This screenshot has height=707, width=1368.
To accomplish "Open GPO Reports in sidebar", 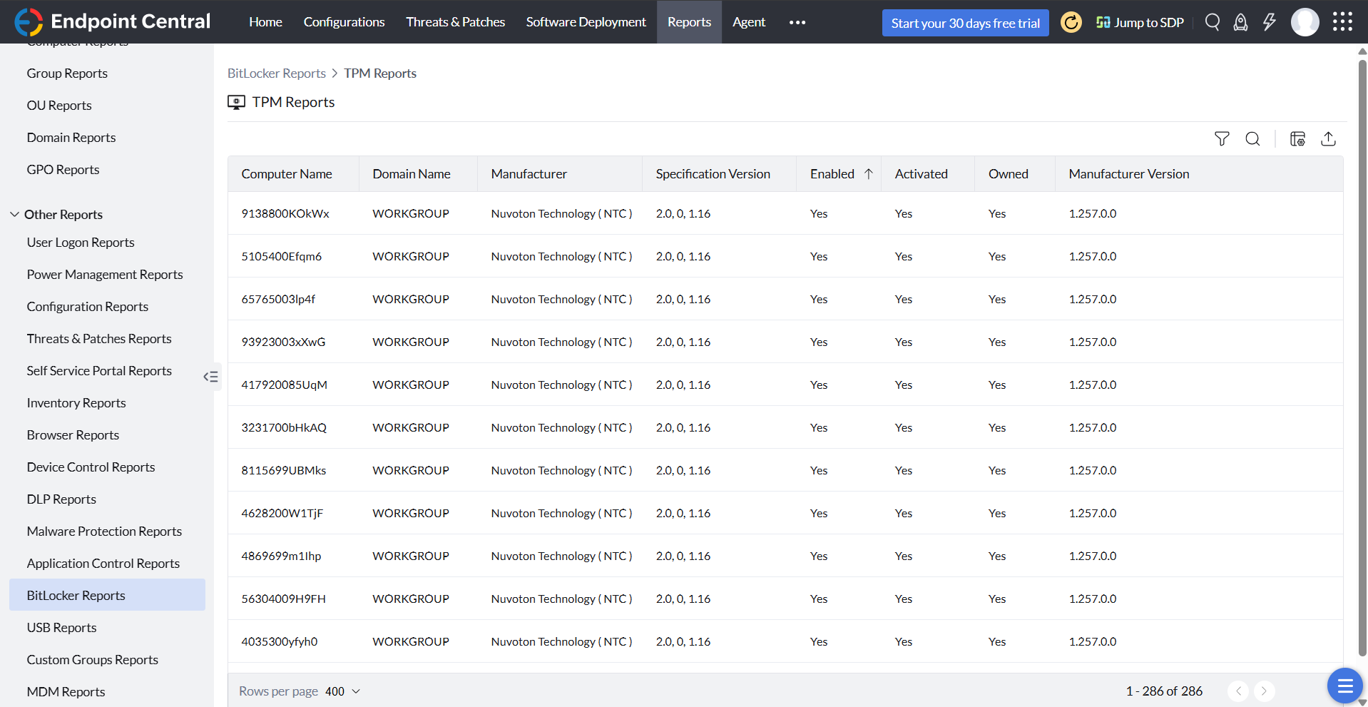I will [63, 170].
